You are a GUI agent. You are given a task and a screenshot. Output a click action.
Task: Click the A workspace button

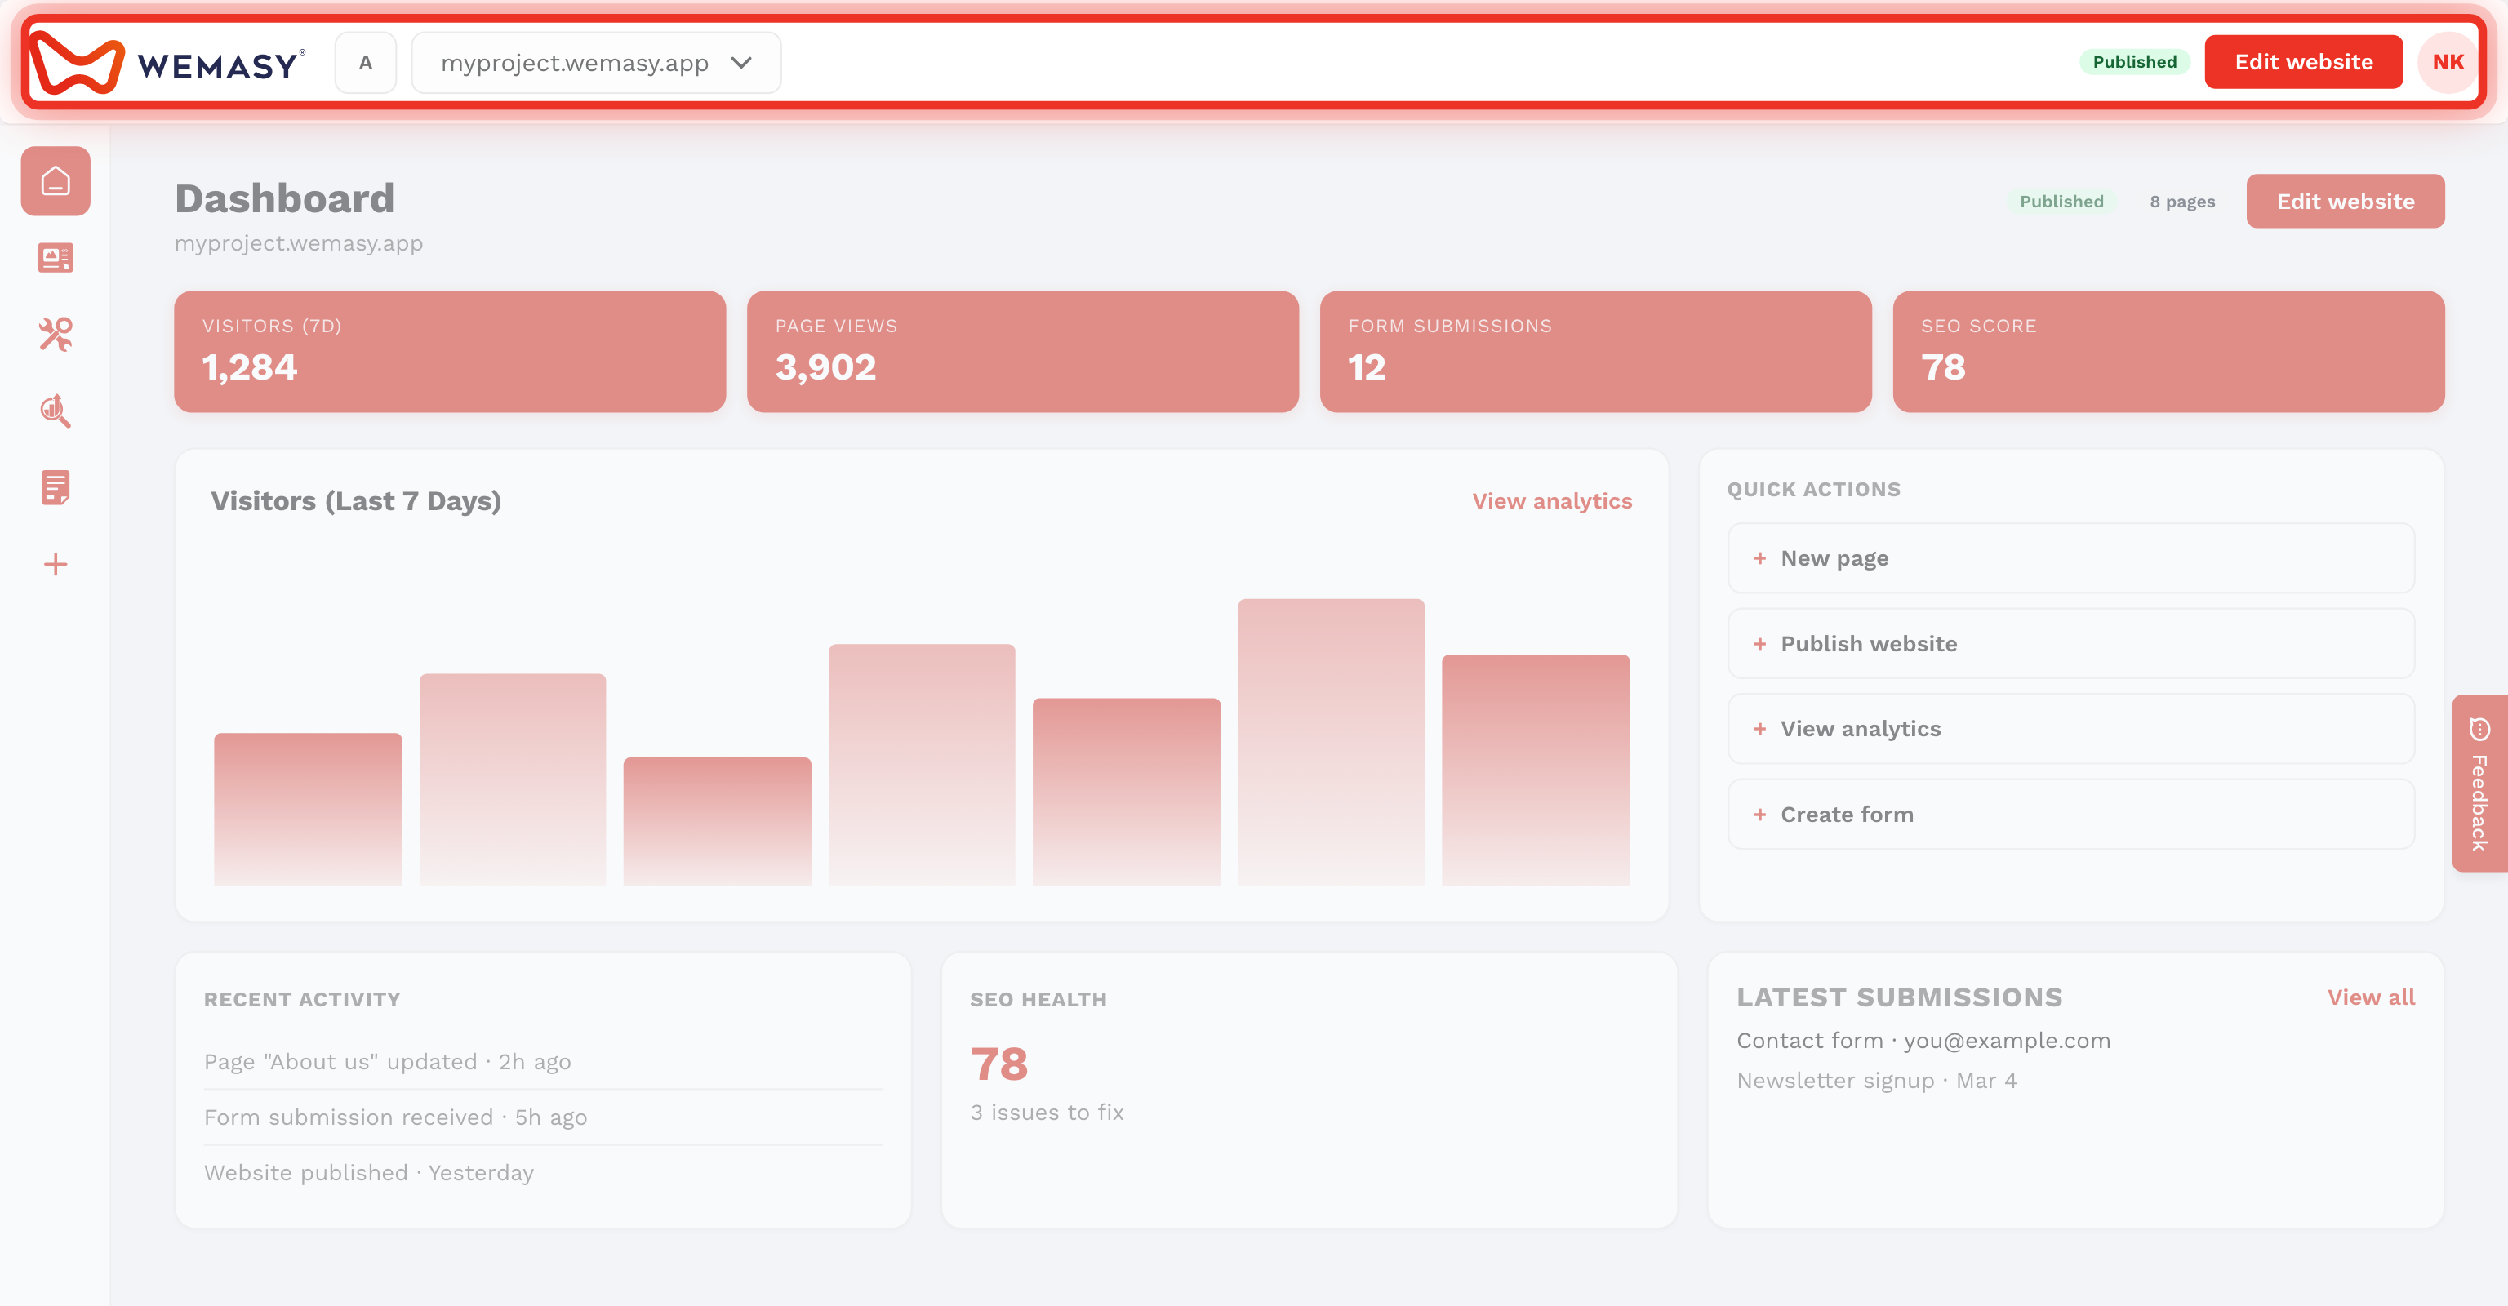point(365,62)
